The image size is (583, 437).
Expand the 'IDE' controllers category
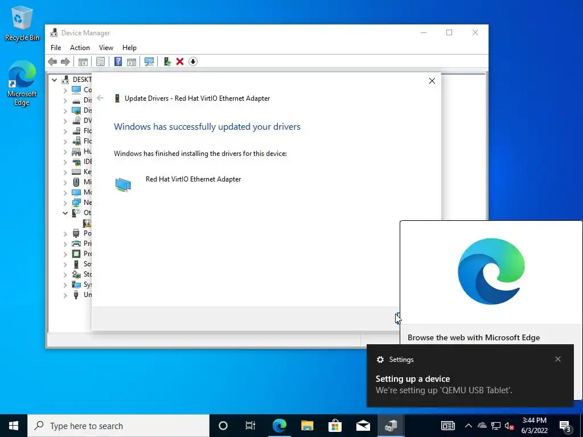[65, 162]
